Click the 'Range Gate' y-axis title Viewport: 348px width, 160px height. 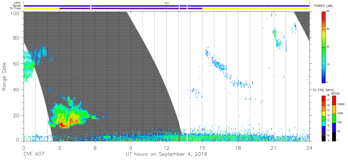click(4, 77)
